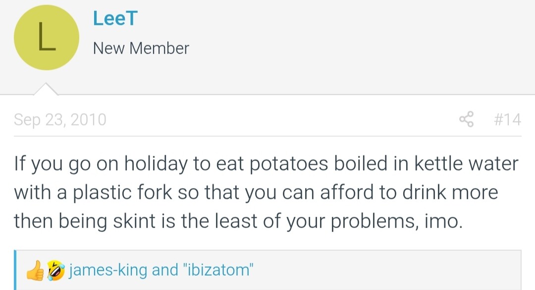Click the post line starting "If you go"
This screenshot has height=290, width=535.
coord(266,164)
